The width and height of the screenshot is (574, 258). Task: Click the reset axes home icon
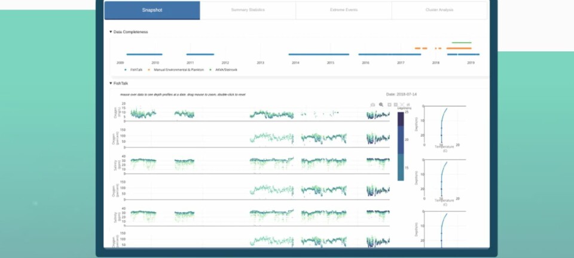[408, 105]
